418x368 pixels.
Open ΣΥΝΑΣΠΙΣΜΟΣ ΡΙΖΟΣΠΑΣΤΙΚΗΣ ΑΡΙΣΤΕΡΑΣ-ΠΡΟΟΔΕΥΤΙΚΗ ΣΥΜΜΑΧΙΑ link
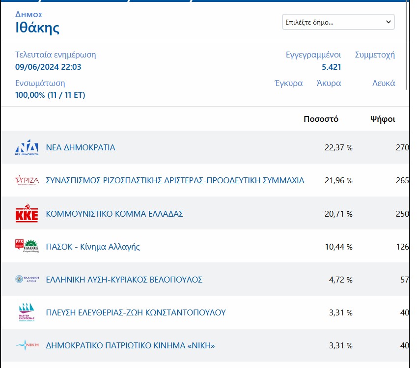coord(175,180)
